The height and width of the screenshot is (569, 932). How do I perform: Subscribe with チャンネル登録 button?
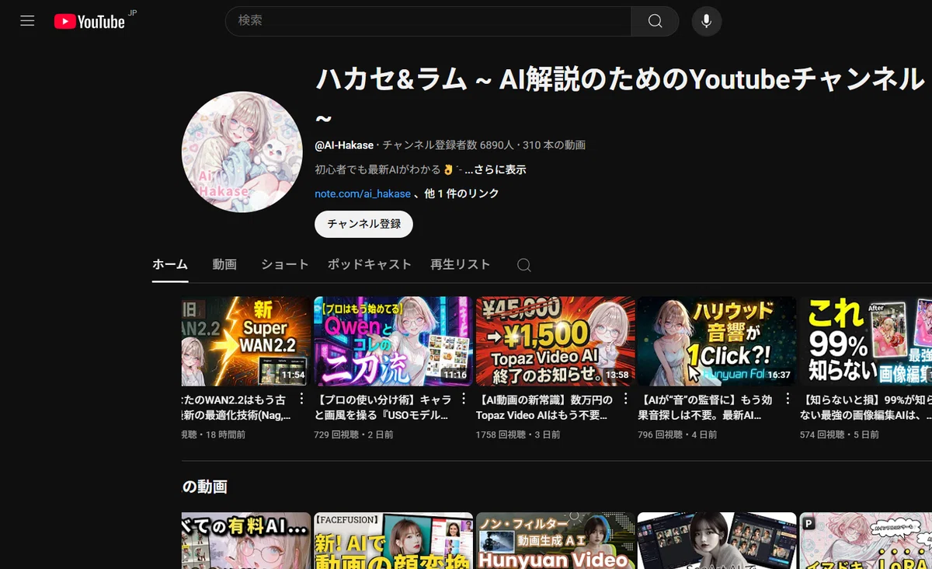click(x=363, y=224)
